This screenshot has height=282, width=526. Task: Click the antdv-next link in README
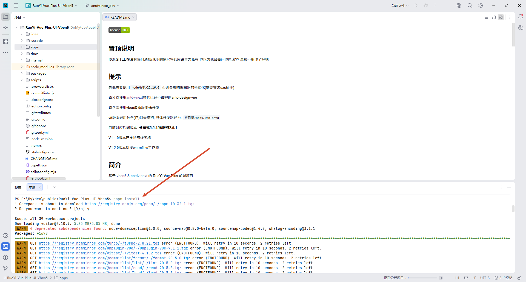[135, 98]
